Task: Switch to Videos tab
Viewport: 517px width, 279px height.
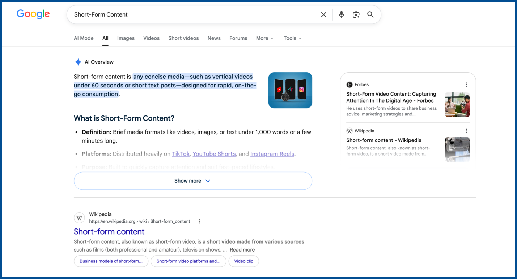Action: tap(151, 38)
